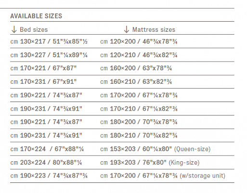The height and width of the screenshot is (193, 247).
Task: Select bed size 170×221 entry
Action: (43, 68)
